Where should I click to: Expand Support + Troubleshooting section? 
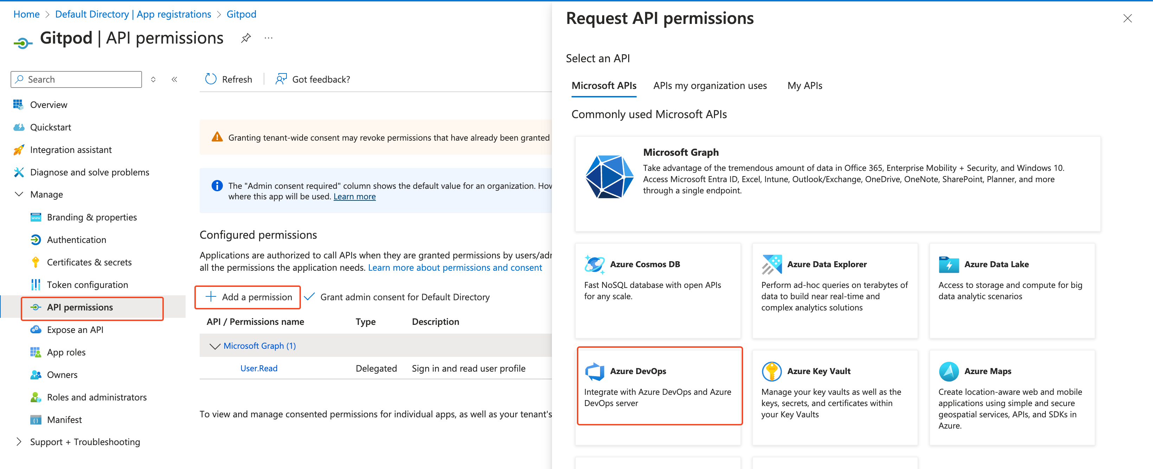click(19, 442)
